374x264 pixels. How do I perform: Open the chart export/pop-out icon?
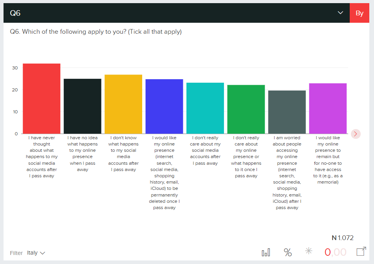(x=361, y=251)
